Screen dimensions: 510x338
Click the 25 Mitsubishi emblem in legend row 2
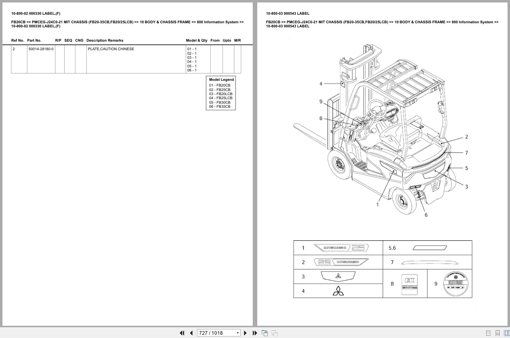pyautogui.click(x=341, y=262)
